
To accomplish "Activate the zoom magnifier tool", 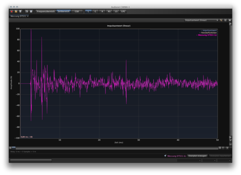I will coord(221,20).
